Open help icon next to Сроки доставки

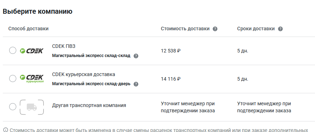click(x=280, y=29)
